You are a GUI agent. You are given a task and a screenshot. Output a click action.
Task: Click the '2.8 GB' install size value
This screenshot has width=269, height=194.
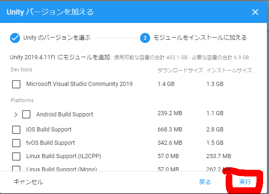[x=215, y=129]
